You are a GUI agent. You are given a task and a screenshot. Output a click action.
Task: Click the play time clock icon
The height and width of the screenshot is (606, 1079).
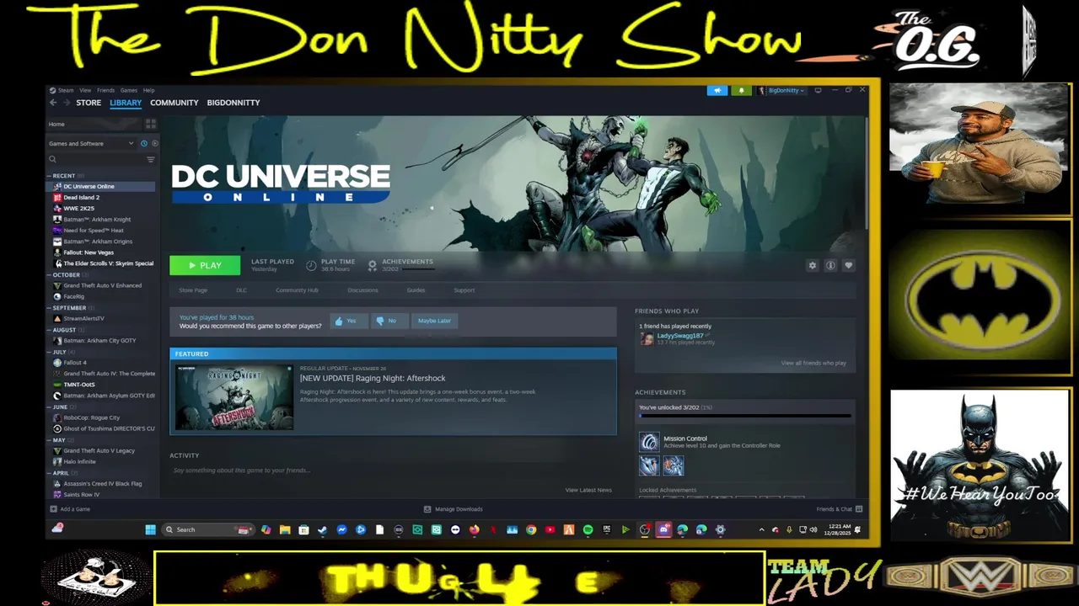[311, 265]
